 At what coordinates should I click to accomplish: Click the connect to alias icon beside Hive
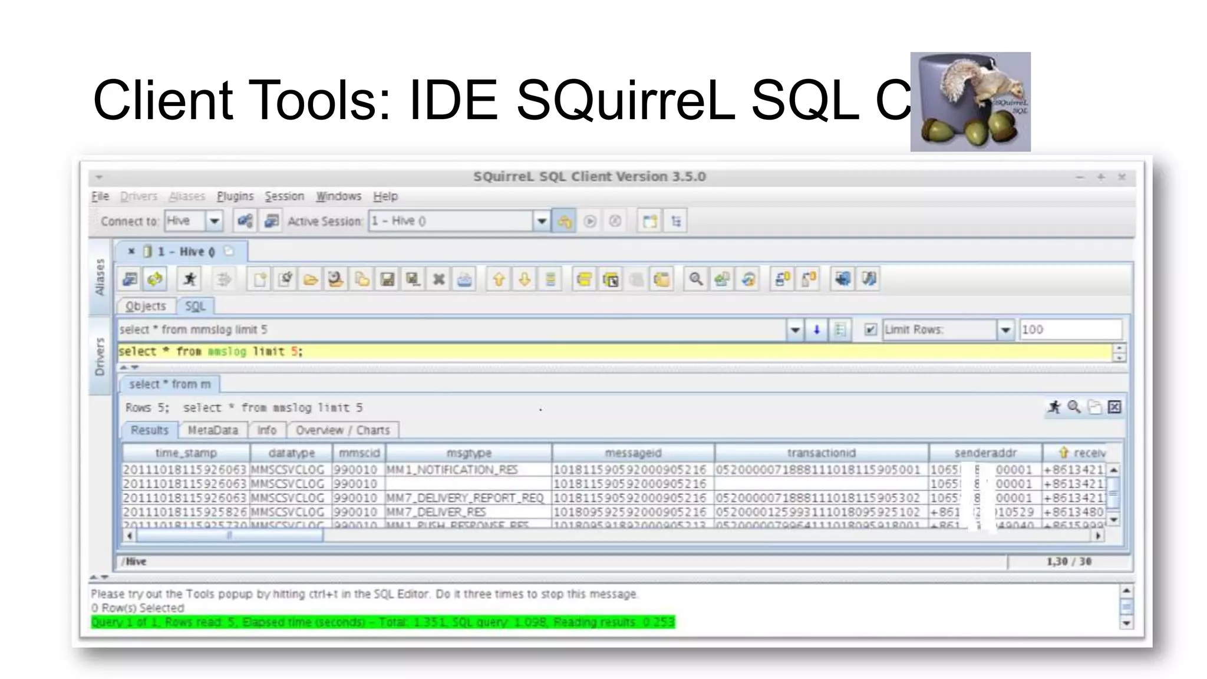tap(245, 221)
